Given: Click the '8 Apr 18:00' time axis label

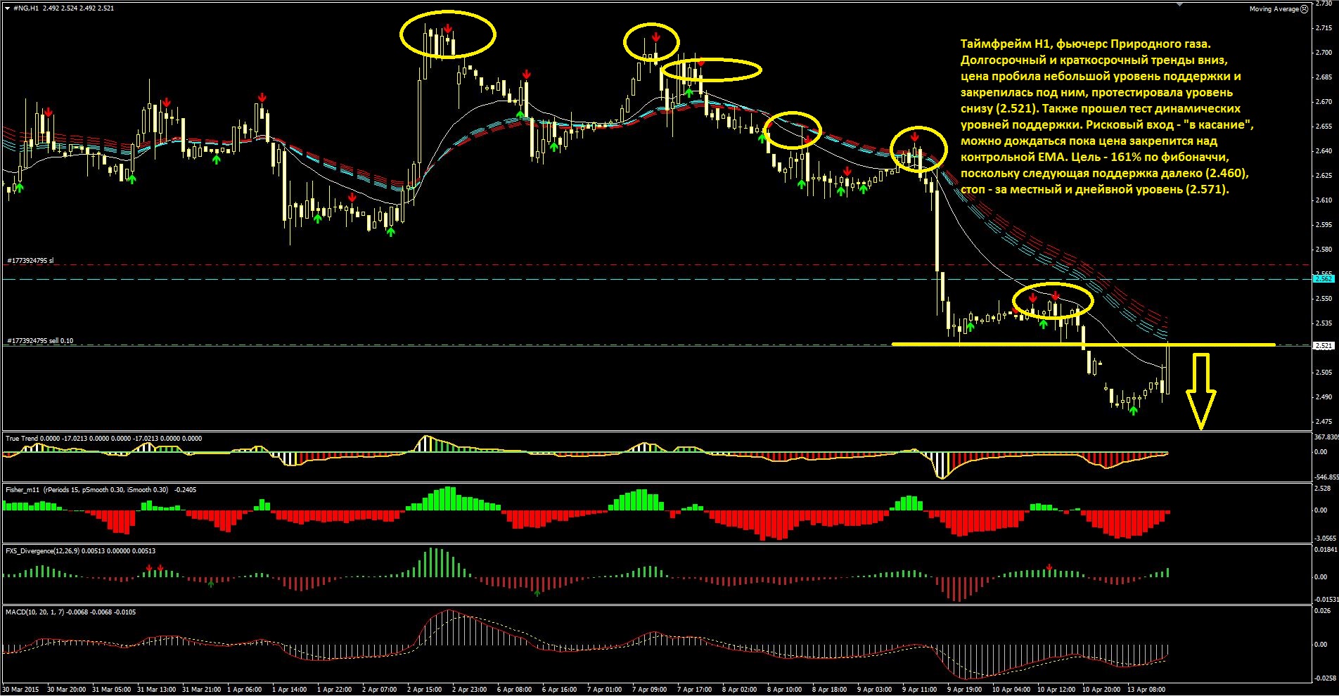Looking at the screenshot, I should pyautogui.click(x=829, y=690).
